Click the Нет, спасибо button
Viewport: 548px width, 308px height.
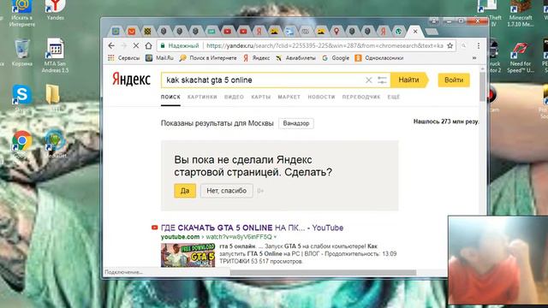(226, 191)
